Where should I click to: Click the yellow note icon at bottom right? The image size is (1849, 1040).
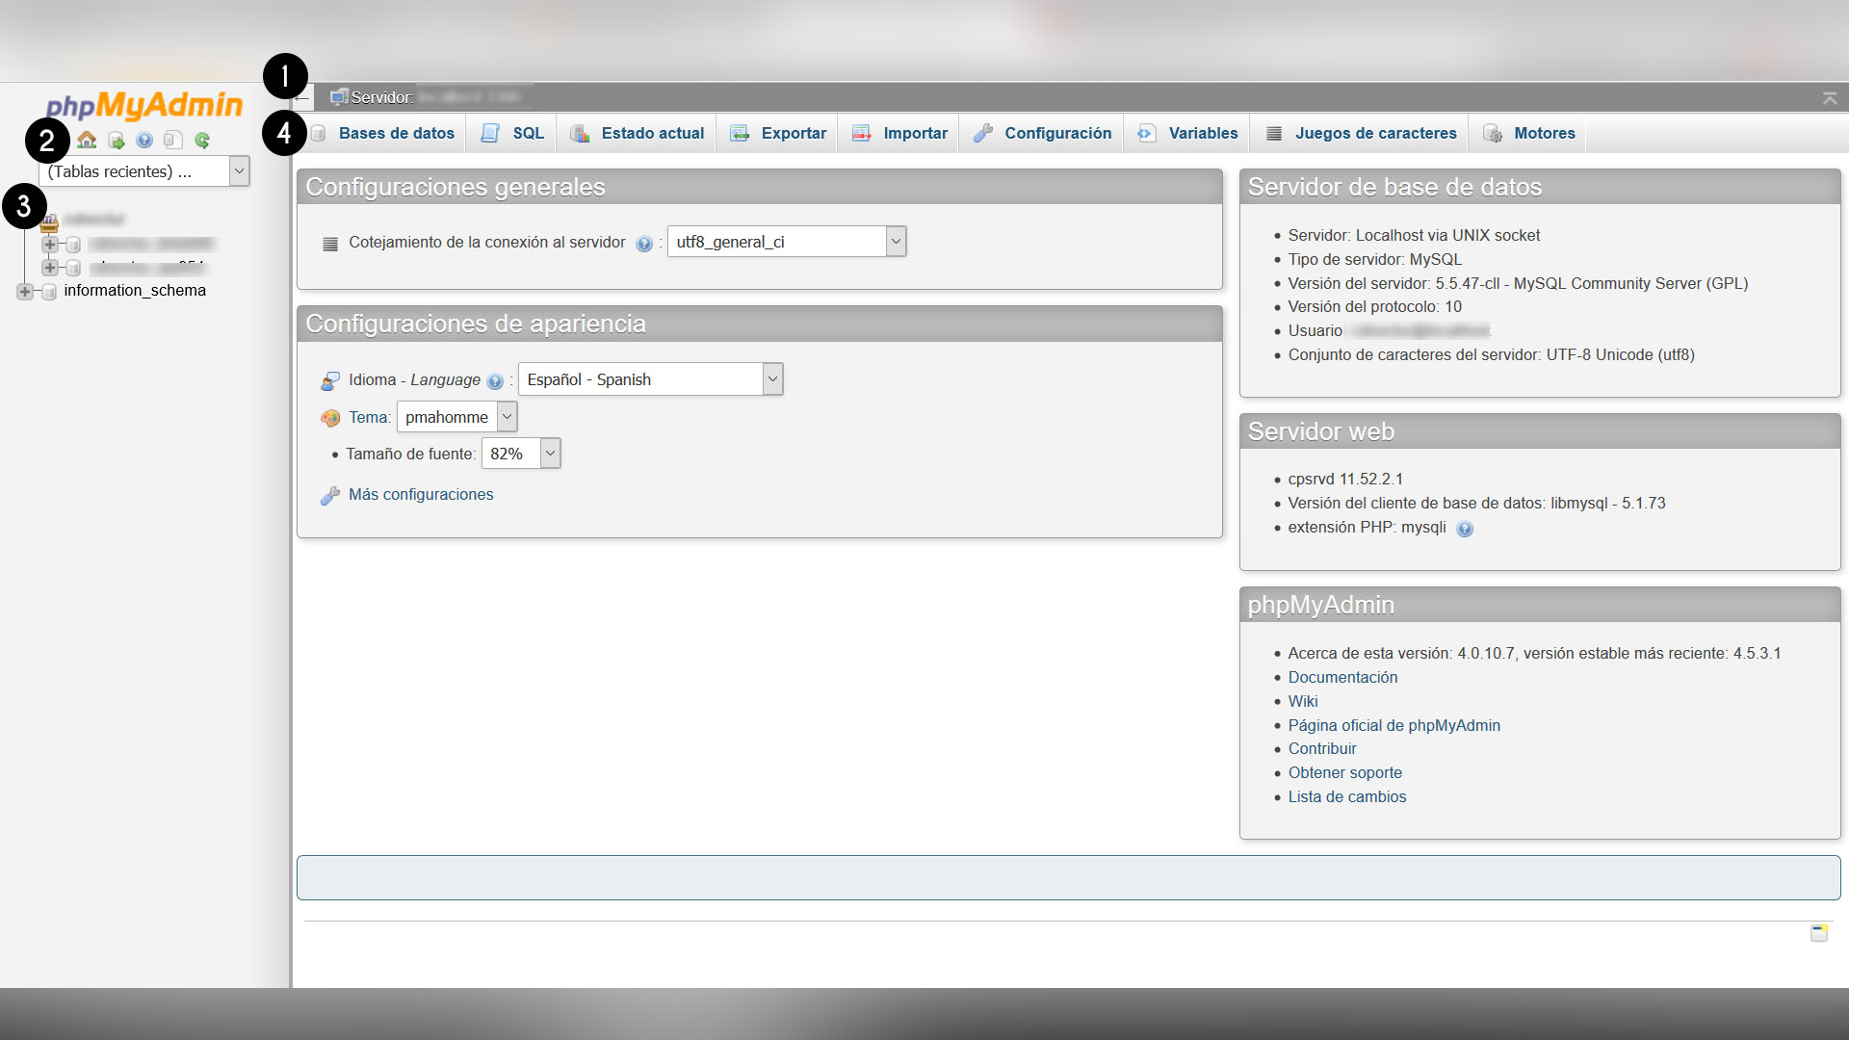(x=1819, y=932)
